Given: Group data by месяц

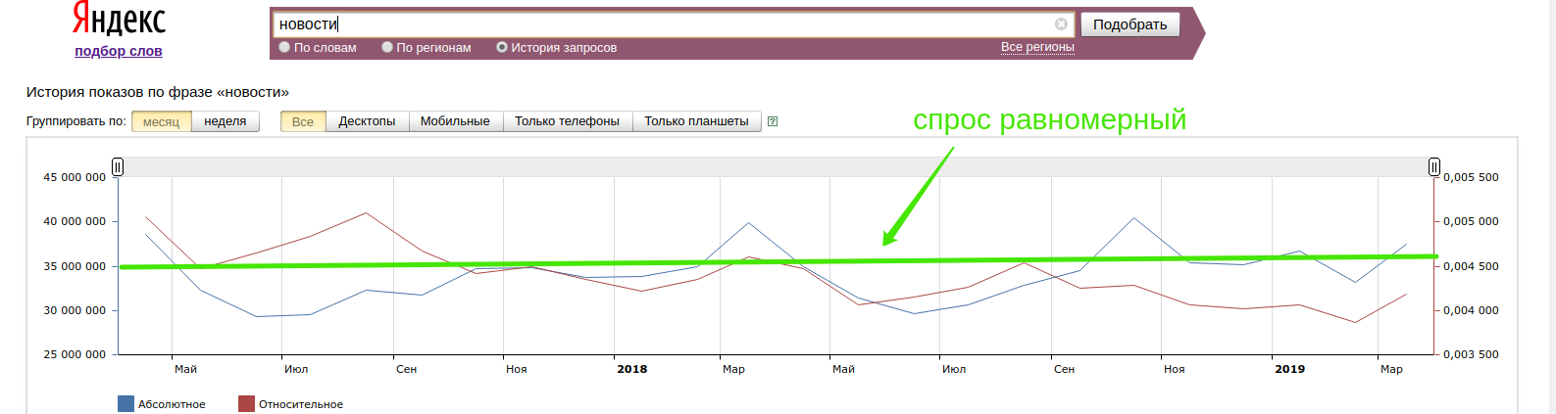Looking at the screenshot, I should click(x=161, y=121).
